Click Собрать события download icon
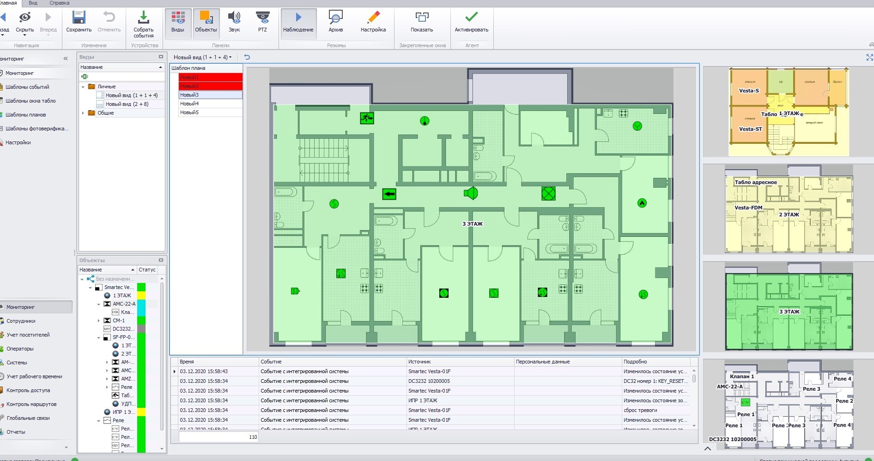 144,18
